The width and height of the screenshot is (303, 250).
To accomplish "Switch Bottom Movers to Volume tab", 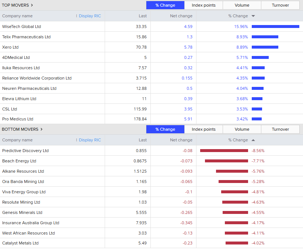I will coord(242,129).
